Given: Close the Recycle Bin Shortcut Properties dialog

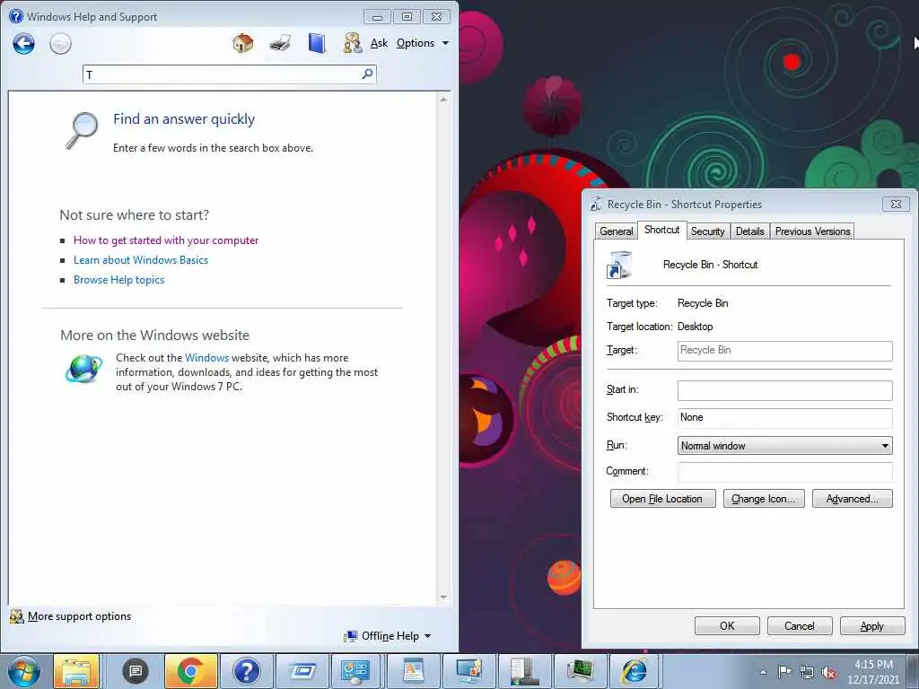Looking at the screenshot, I should [897, 204].
